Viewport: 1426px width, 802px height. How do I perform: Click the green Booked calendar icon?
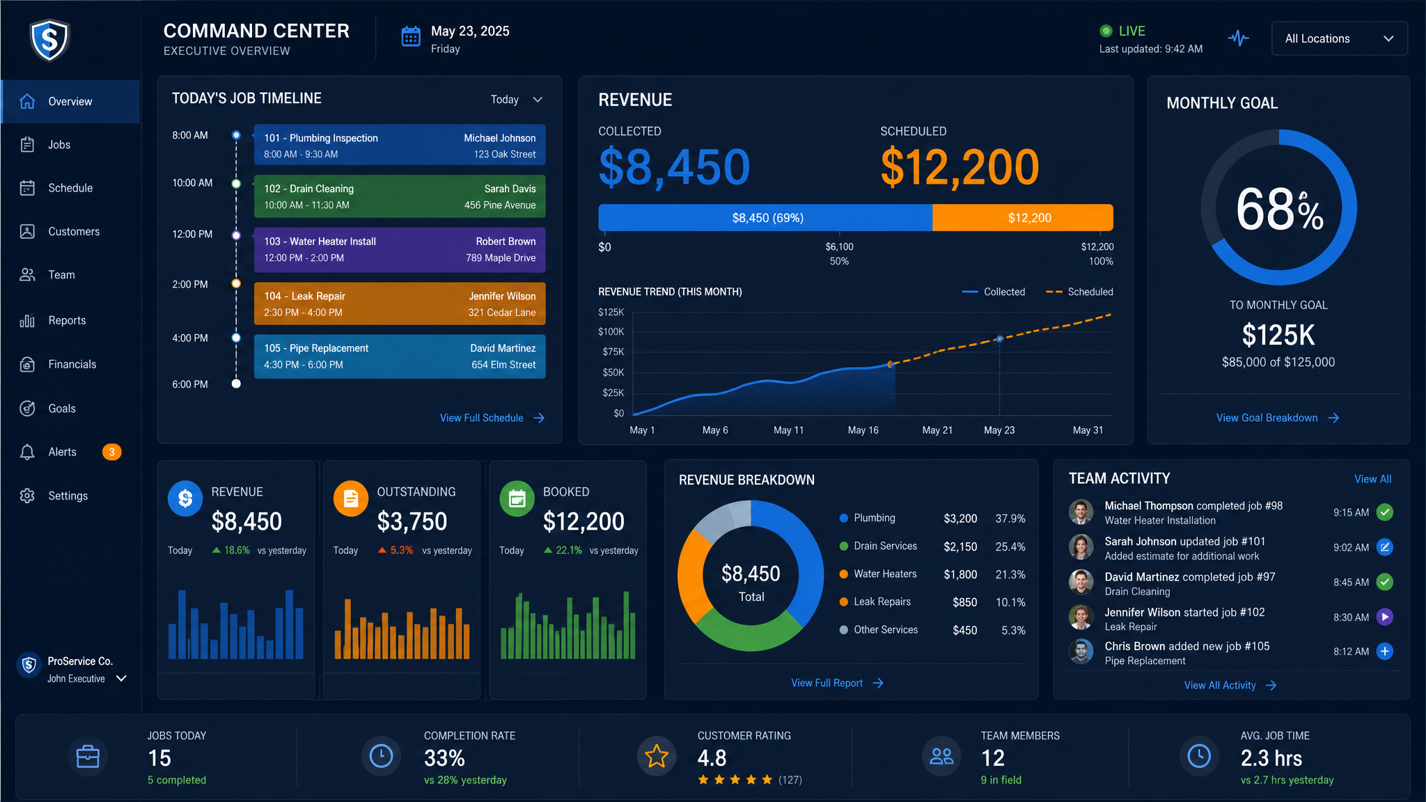[x=517, y=498]
